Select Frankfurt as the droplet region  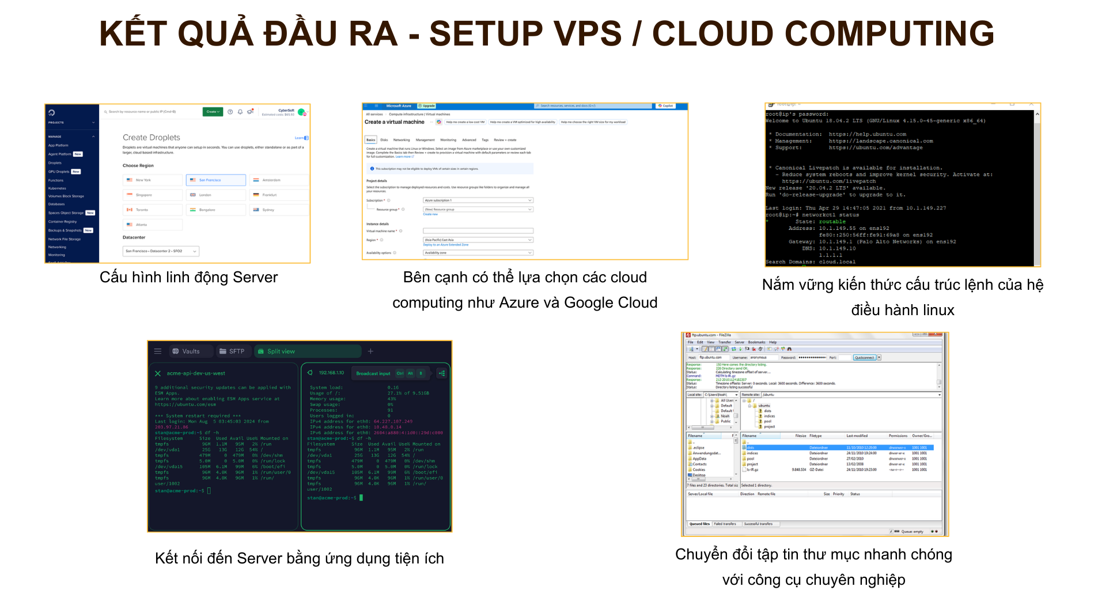(279, 195)
